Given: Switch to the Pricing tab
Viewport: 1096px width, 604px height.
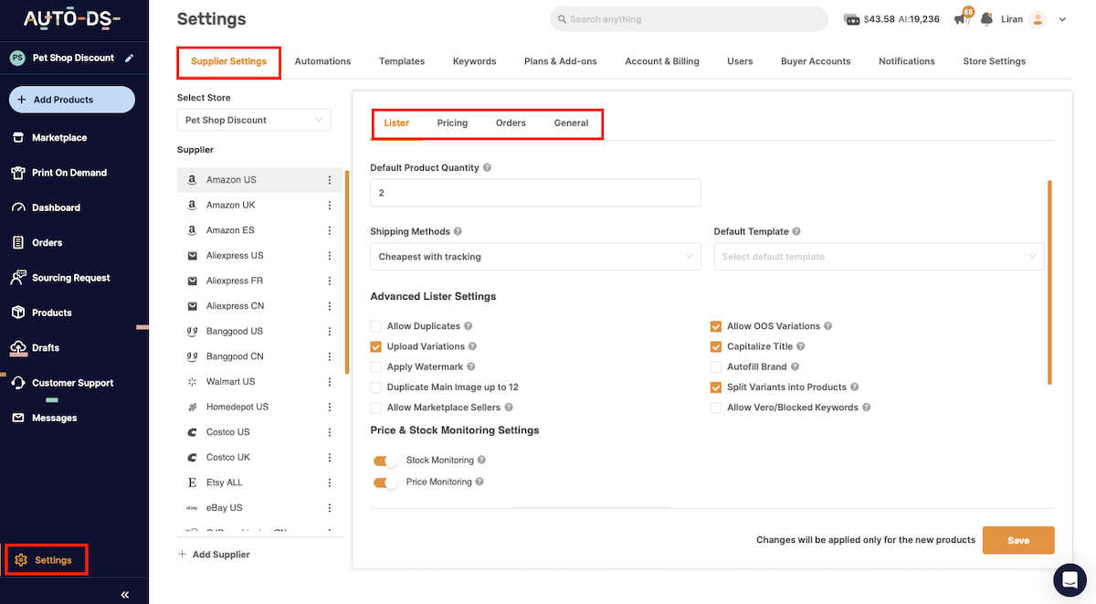Looking at the screenshot, I should click(452, 122).
